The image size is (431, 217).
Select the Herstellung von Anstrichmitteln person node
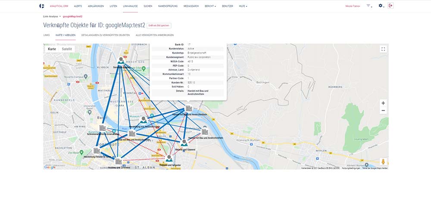[144, 120]
